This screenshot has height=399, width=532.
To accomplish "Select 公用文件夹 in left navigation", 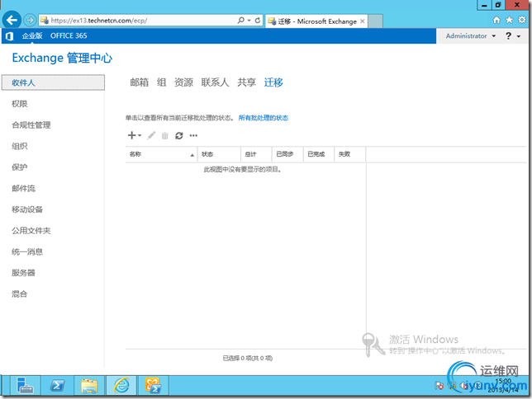I will point(31,231).
